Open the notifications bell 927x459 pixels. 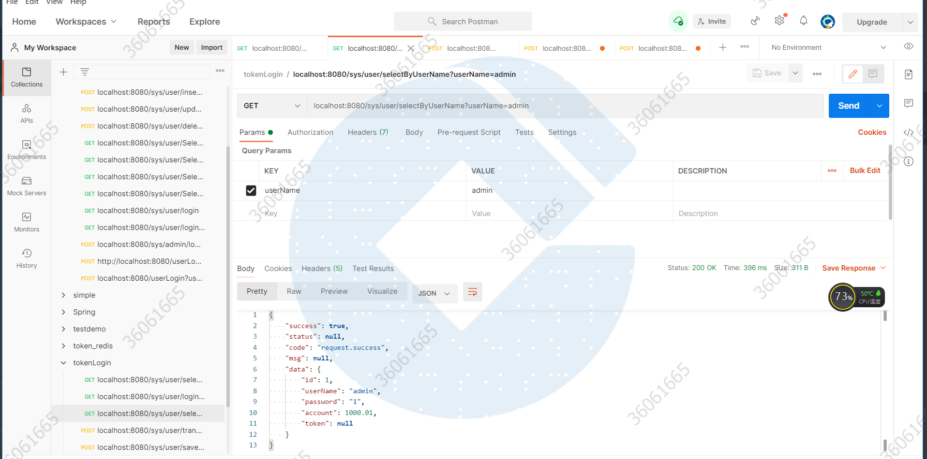tap(804, 21)
